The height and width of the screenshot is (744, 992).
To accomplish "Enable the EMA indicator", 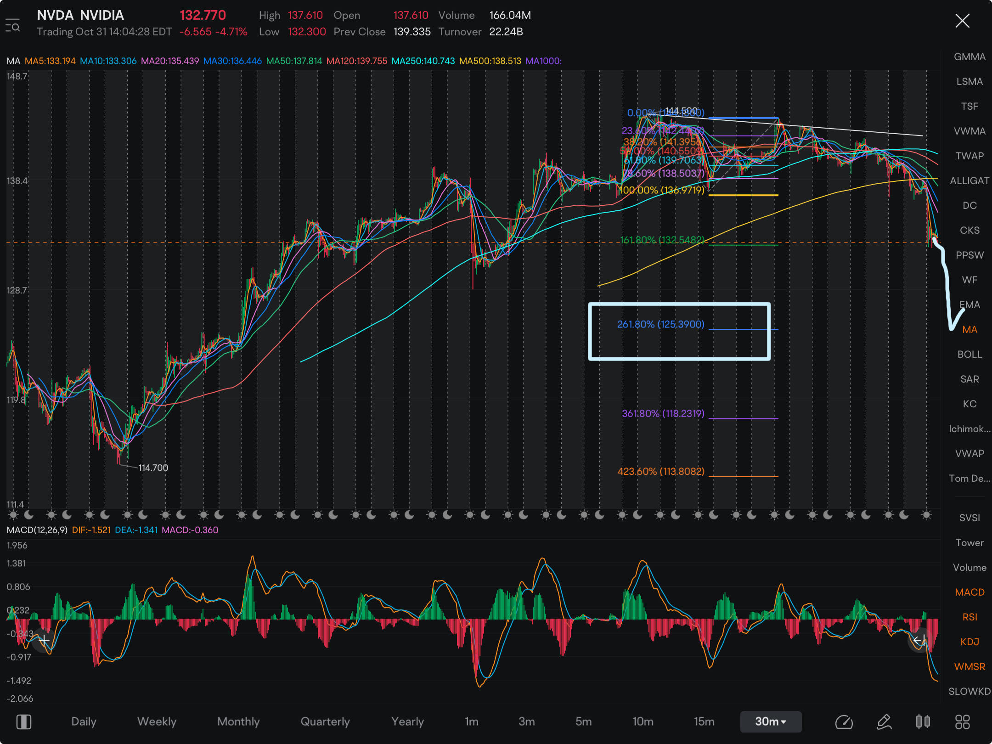I will [969, 305].
